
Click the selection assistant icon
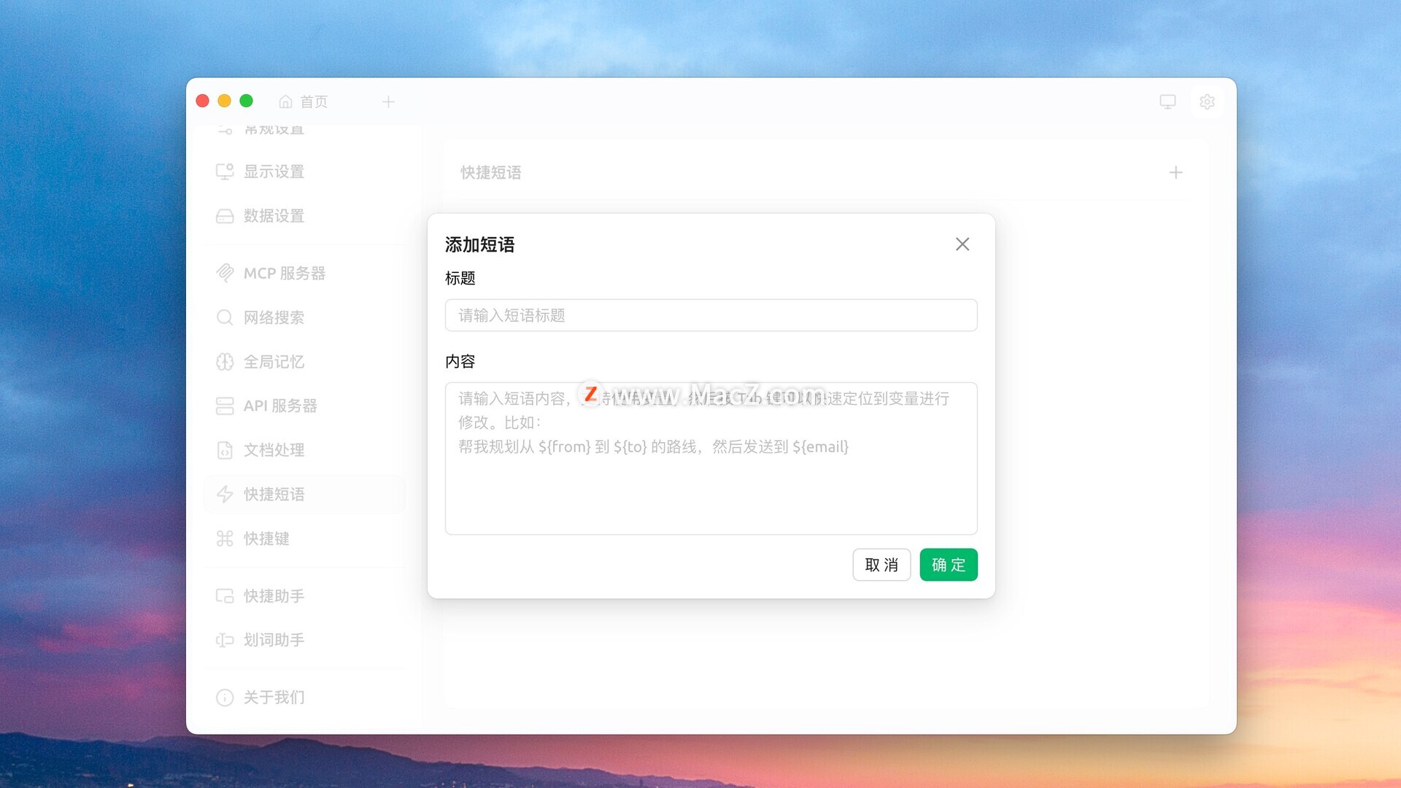225,640
